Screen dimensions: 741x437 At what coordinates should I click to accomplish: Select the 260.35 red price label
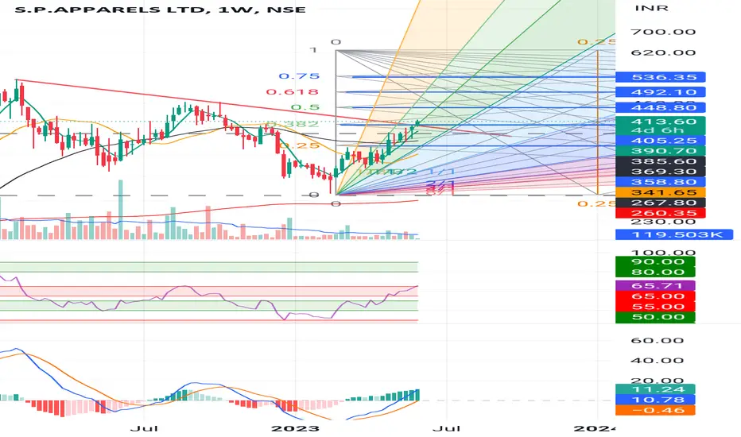coord(660,214)
